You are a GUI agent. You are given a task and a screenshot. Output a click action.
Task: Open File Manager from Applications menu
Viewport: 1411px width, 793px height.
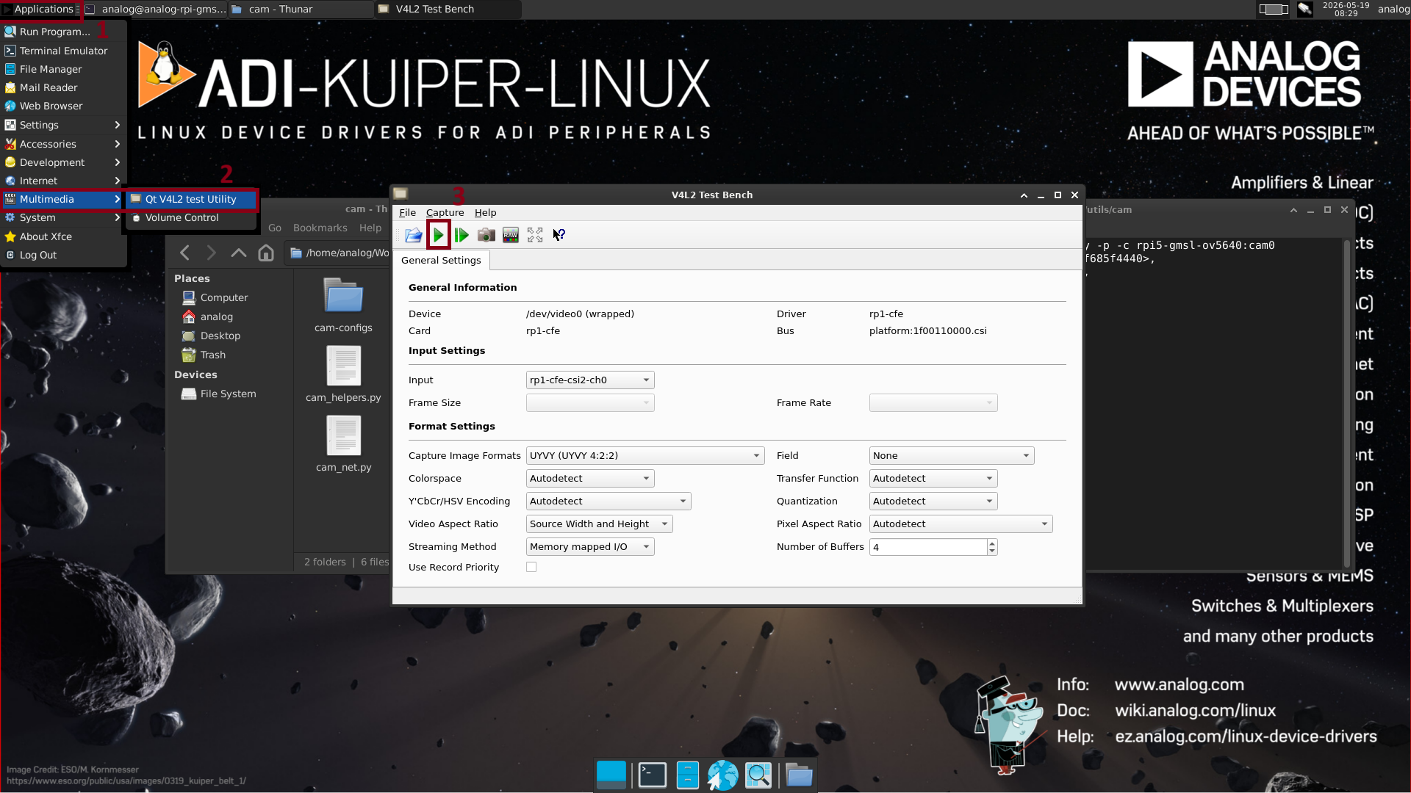pos(63,69)
